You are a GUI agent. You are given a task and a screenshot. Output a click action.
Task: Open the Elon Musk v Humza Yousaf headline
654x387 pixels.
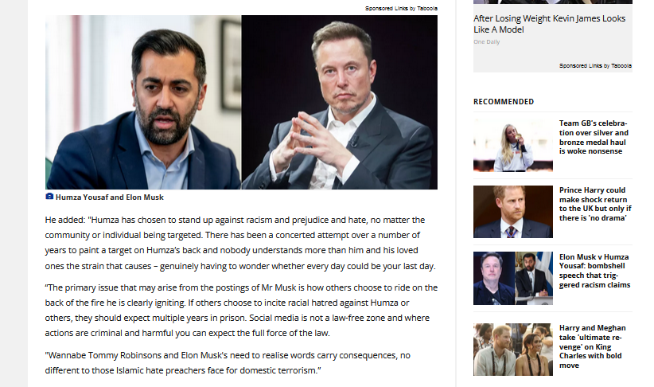click(595, 271)
